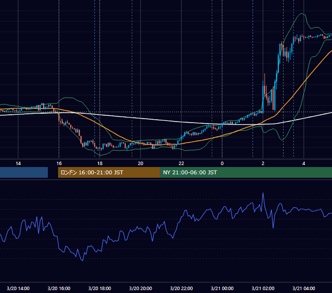Click the '22' hour axis label

coord(181,164)
